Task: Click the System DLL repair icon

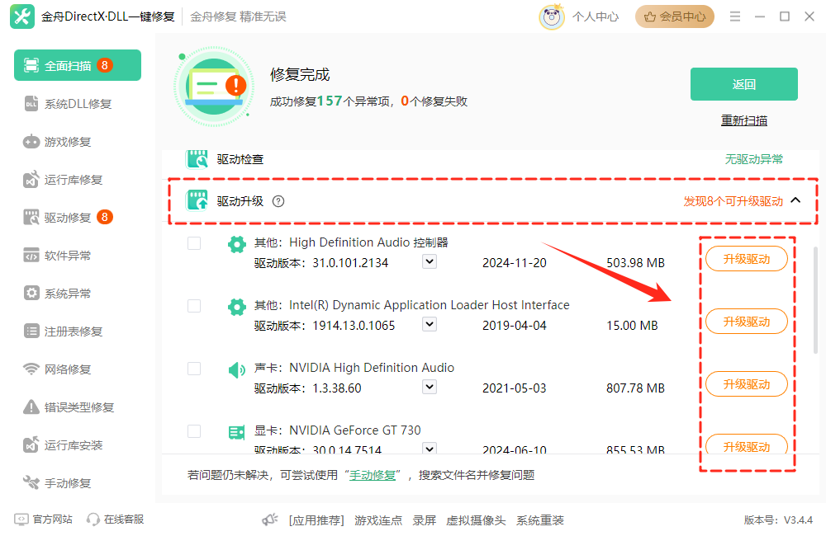Action: pyautogui.click(x=31, y=104)
